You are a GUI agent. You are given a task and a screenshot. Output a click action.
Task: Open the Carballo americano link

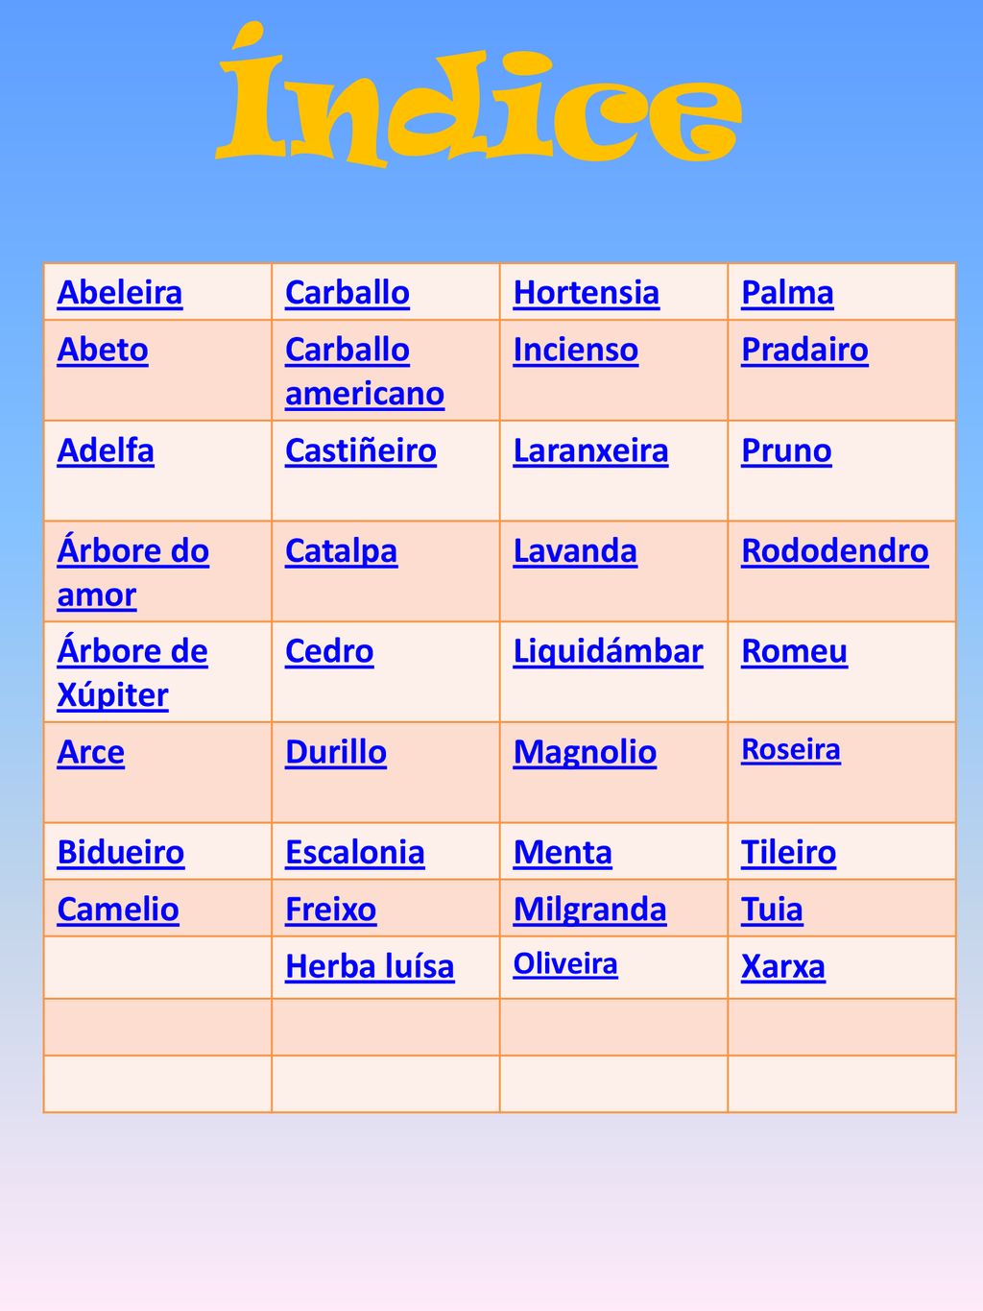[x=365, y=372]
